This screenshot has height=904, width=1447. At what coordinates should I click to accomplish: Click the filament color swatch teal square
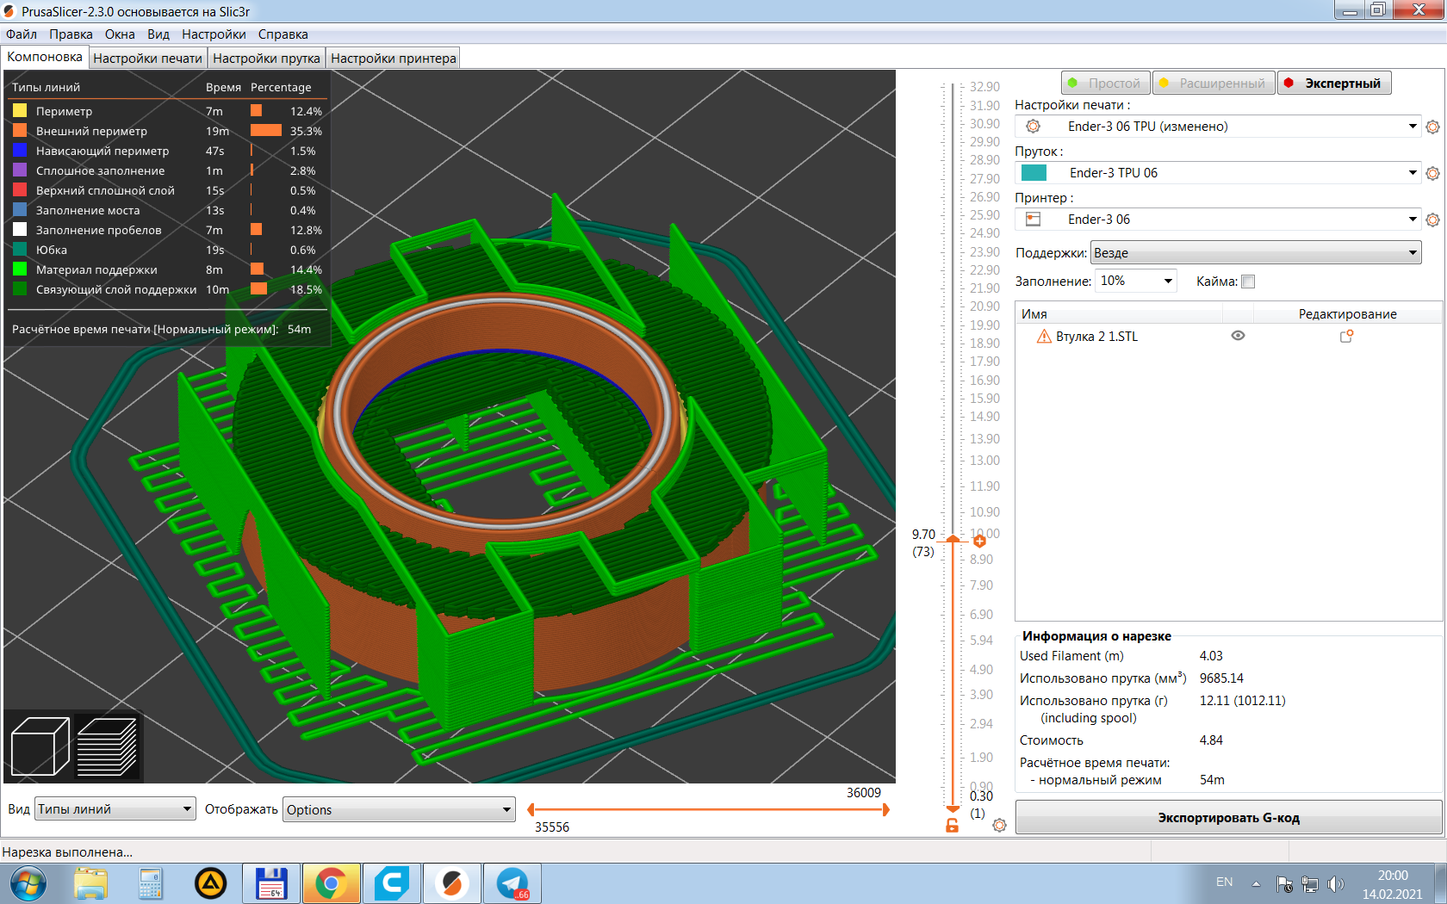[x=1034, y=173]
